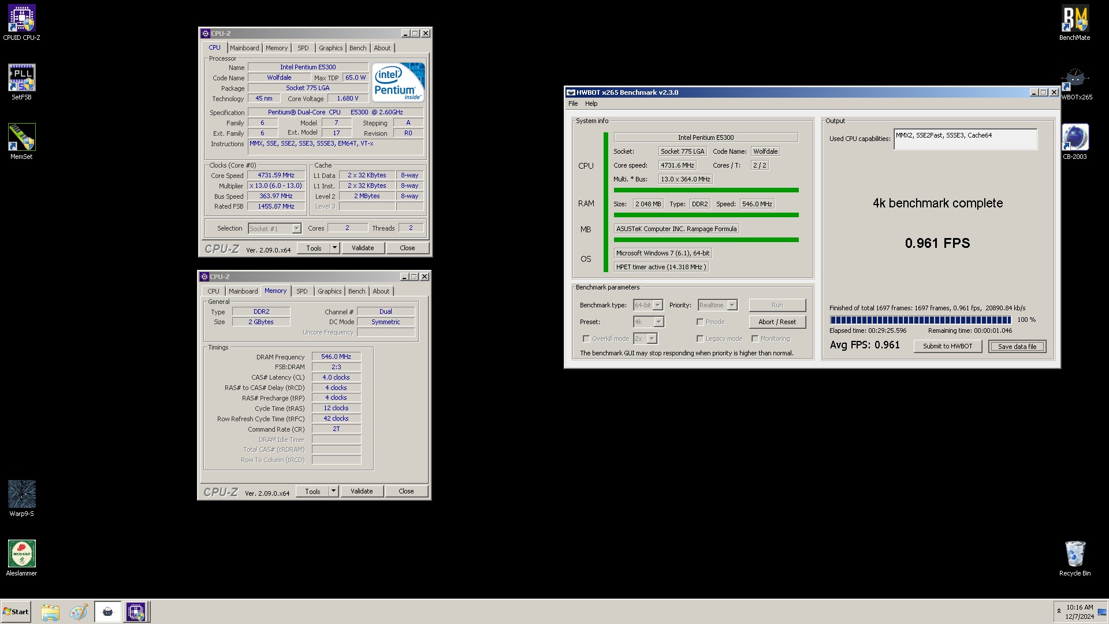Click the Run button

pos(777,305)
